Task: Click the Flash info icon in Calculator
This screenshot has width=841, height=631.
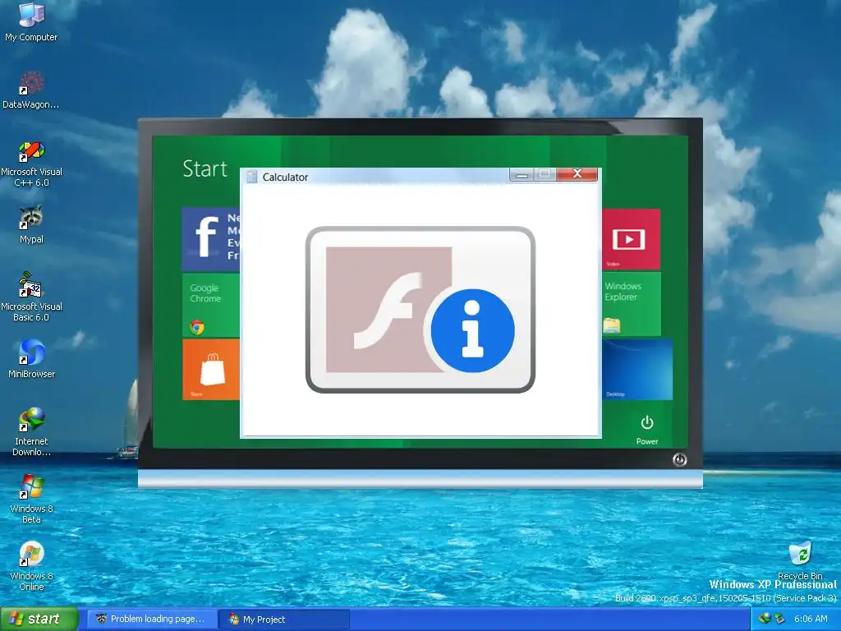Action: click(x=420, y=310)
